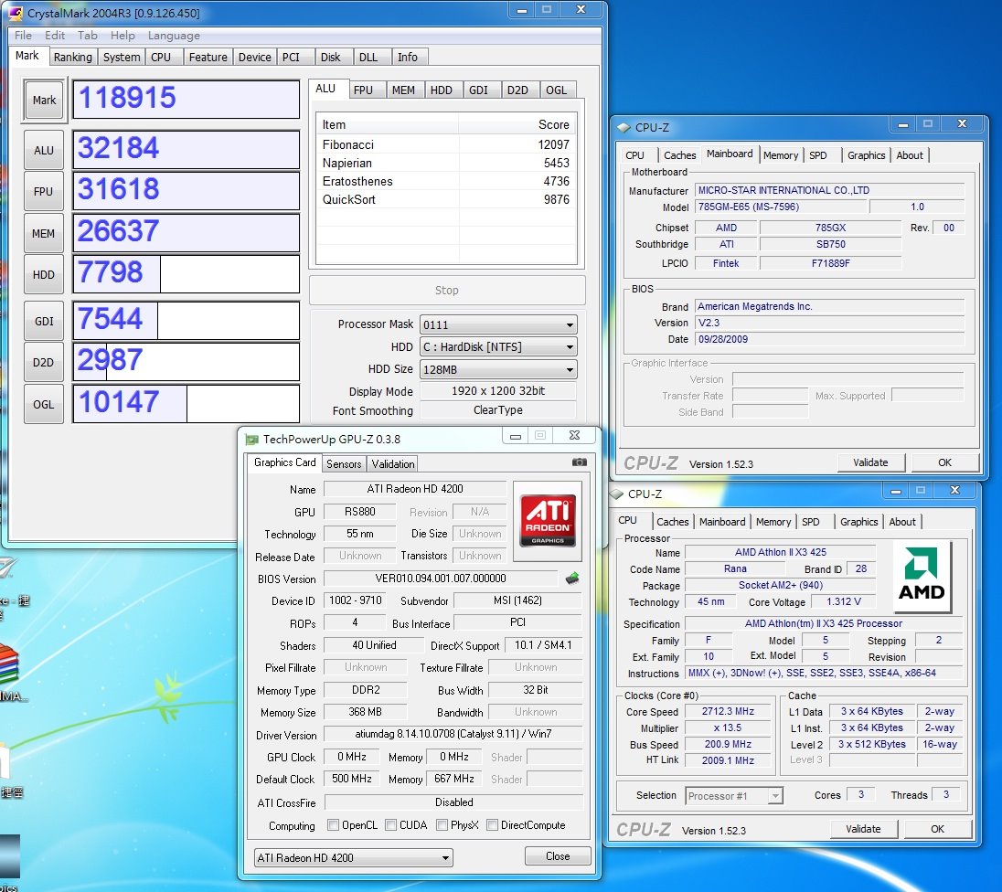This screenshot has width=1002, height=892.
Task: Enable the OpenCL checkbox
Action: [x=333, y=825]
